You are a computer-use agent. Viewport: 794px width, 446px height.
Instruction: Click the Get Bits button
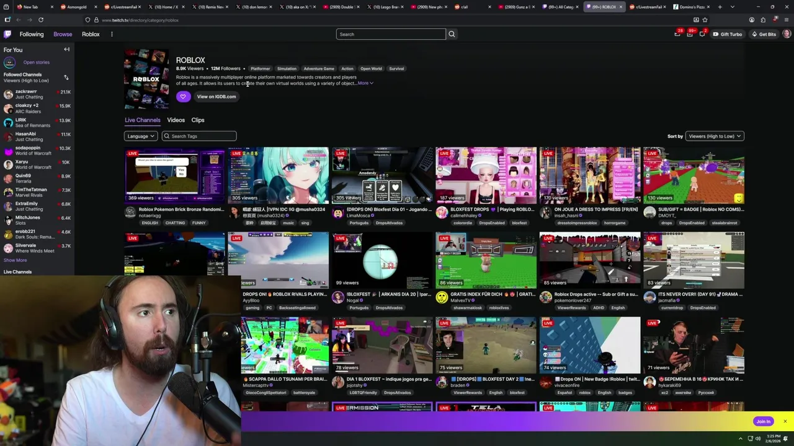click(x=764, y=34)
